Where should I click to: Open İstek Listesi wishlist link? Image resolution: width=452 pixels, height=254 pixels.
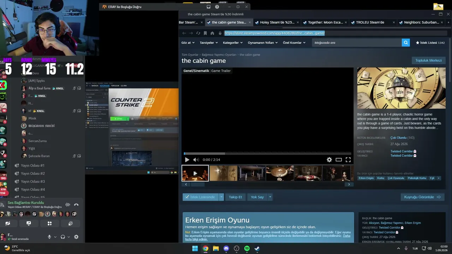430,43
